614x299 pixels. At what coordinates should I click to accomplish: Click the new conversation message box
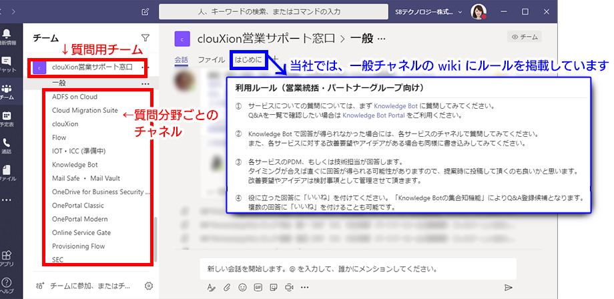358,269
